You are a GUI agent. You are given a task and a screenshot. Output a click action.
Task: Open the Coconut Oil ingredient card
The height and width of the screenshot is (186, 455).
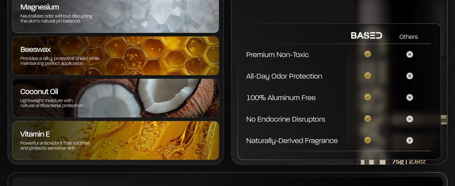(116, 98)
